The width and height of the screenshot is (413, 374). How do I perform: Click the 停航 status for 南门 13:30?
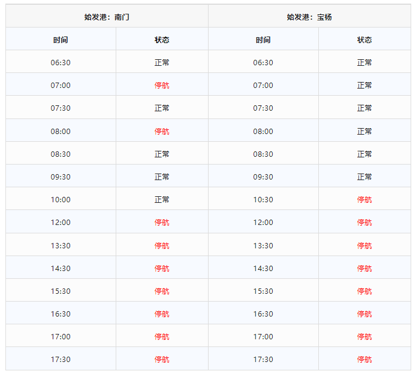pyautogui.click(x=162, y=245)
